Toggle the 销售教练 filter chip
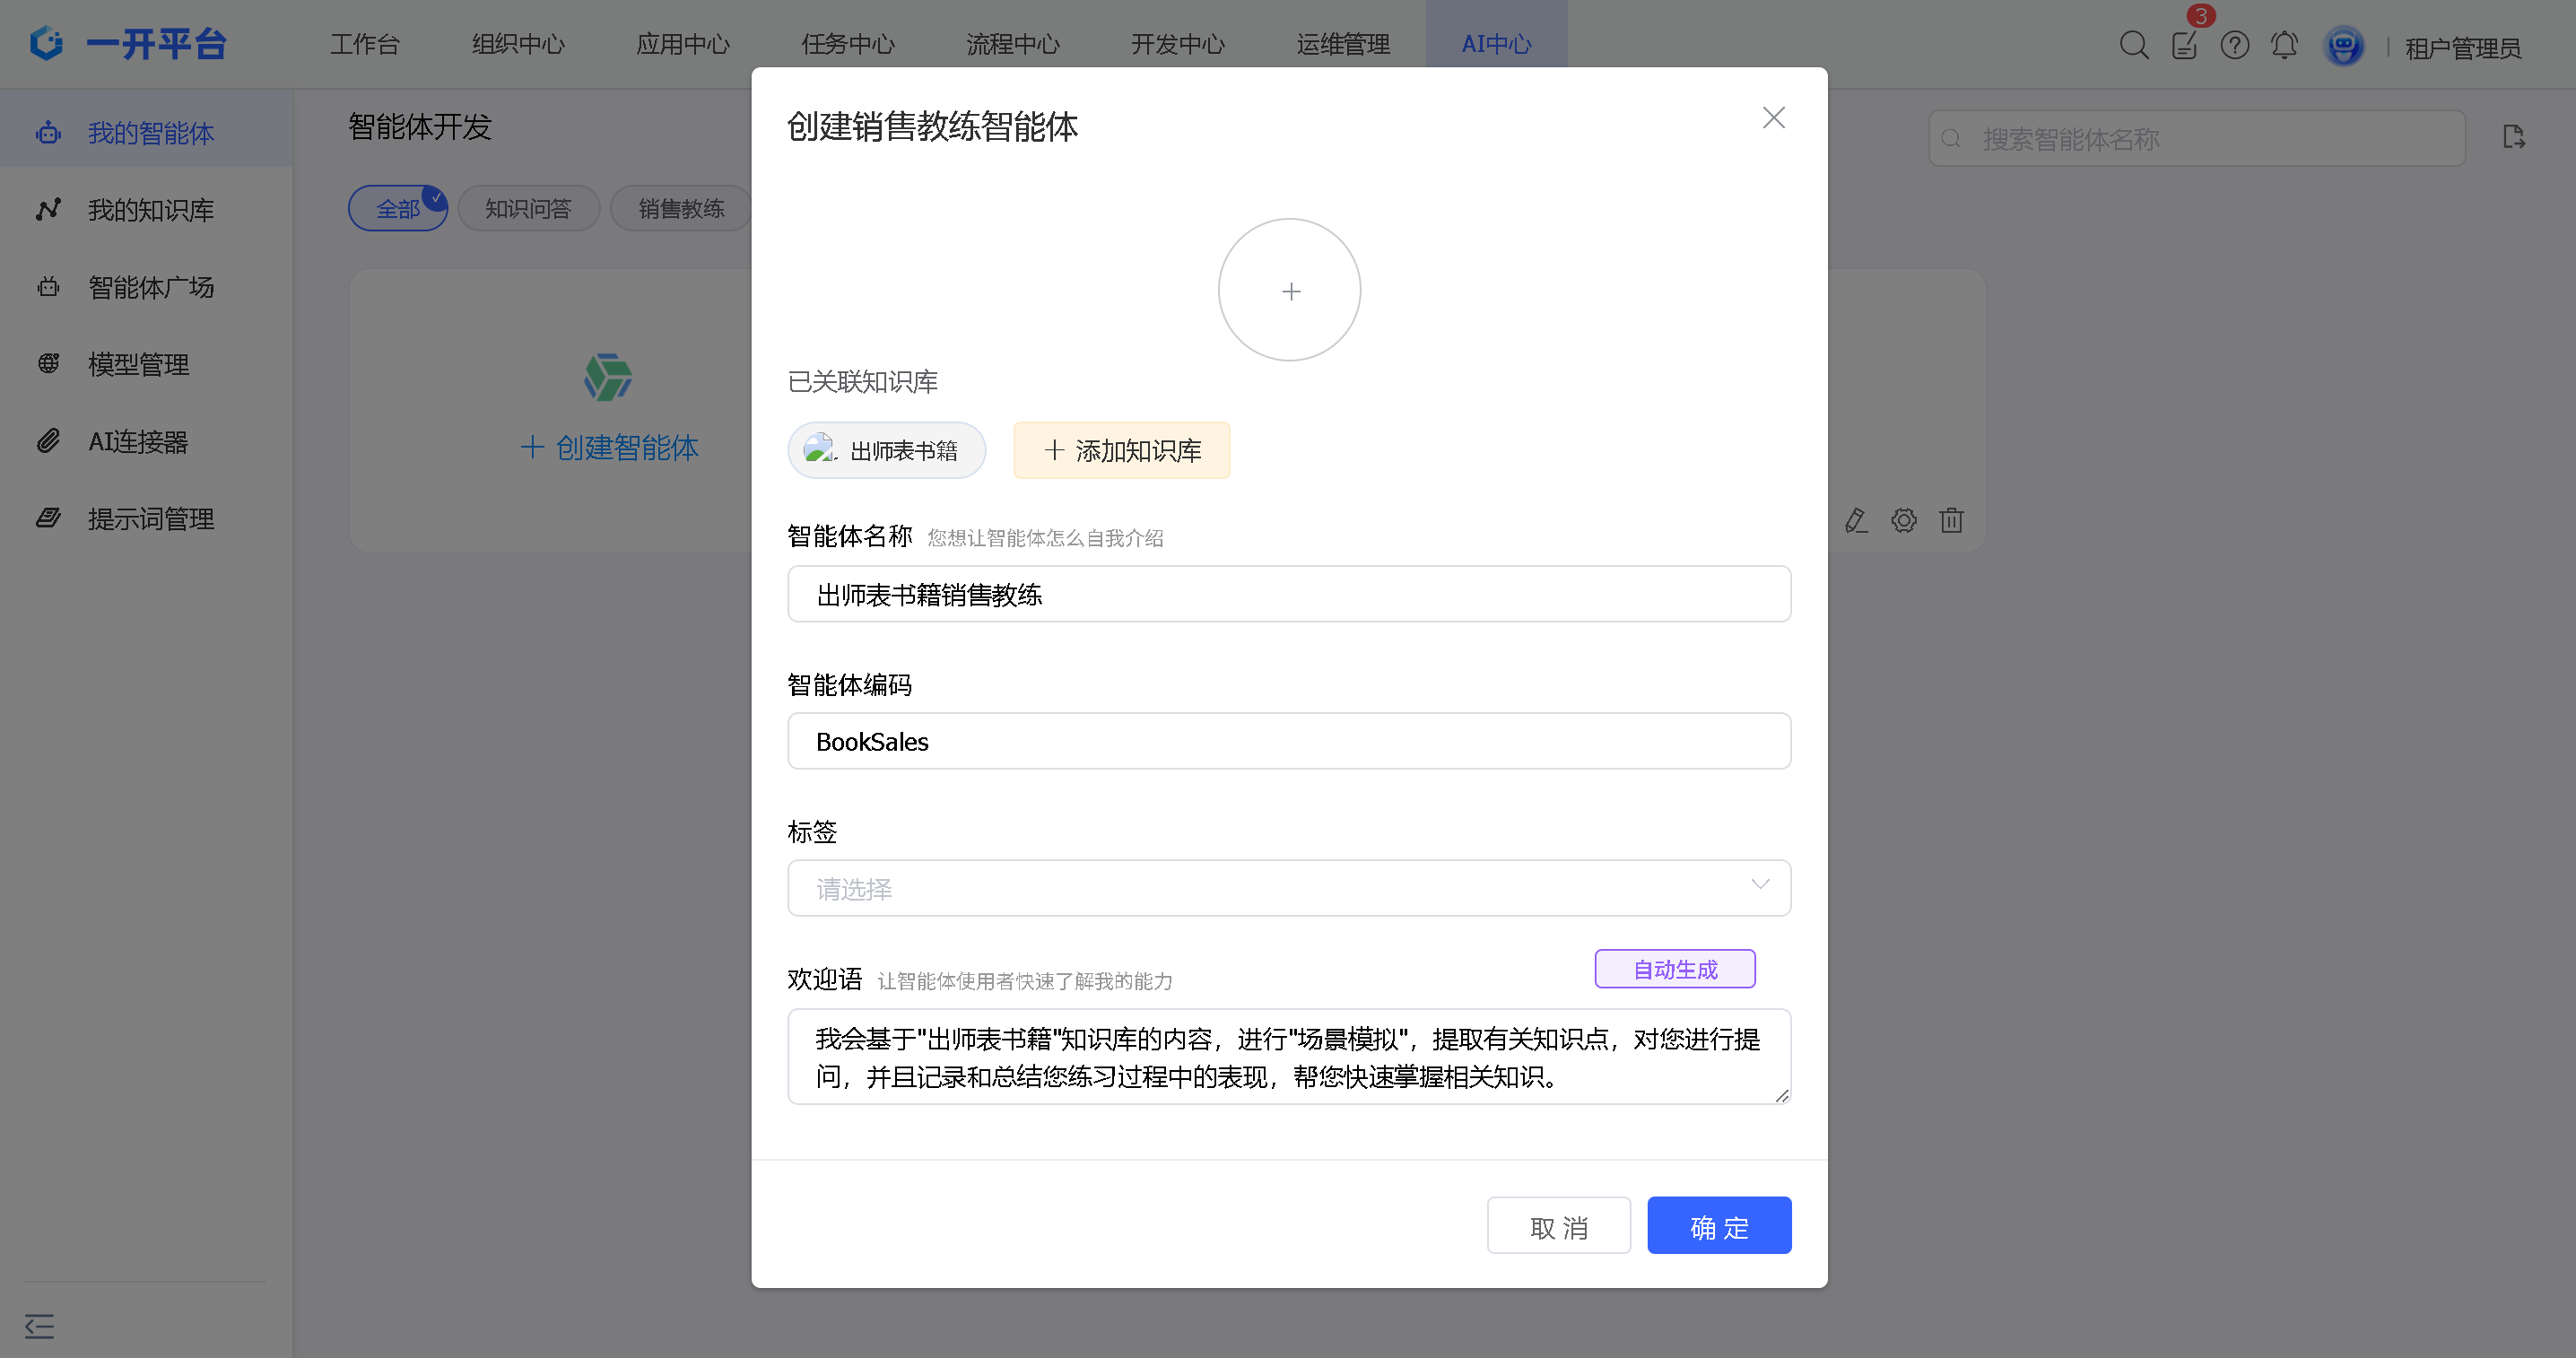Screen dimensions: 2576x1358 coord(680,208)
